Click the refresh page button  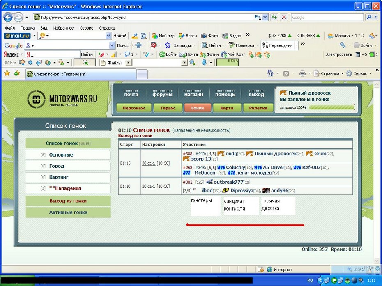(x=274, y=17)
